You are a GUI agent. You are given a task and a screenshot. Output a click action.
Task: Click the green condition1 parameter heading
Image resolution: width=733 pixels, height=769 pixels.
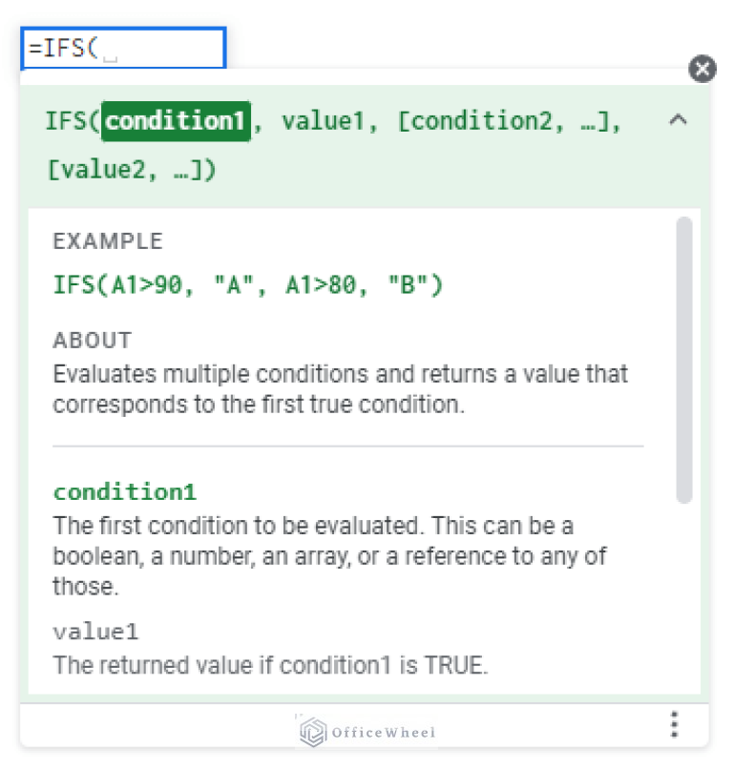(125, 492)
